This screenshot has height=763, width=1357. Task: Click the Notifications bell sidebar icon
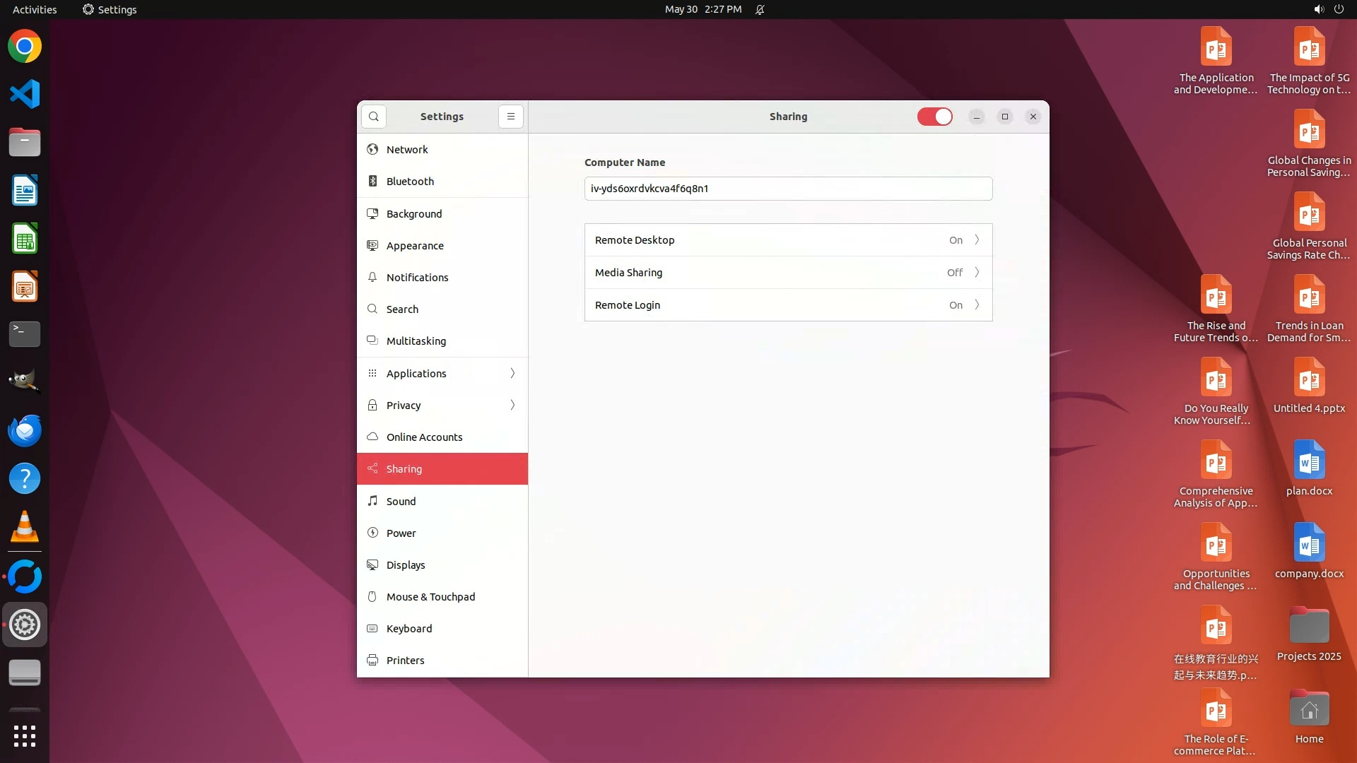[372, 278]
